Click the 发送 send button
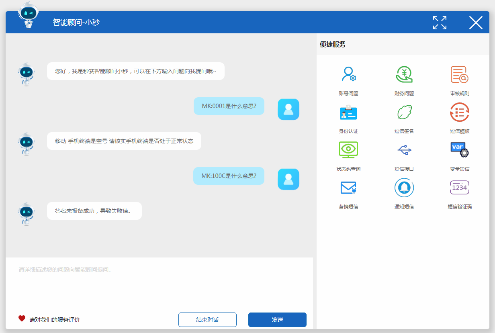This screenshot has width=495, height=333. point(277,320)
